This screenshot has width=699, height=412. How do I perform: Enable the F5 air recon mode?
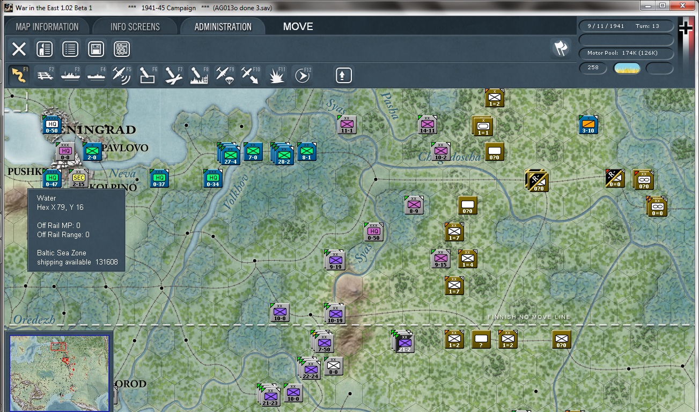(x=122, y=75)
